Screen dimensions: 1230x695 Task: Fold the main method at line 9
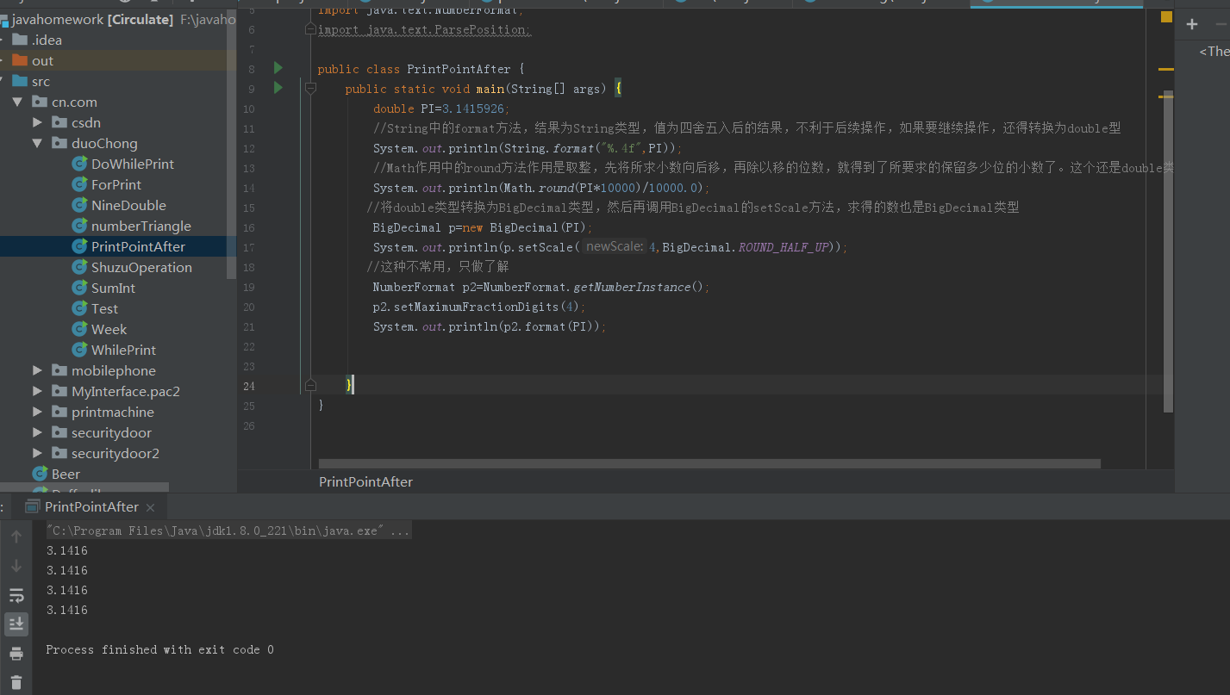(310, 88)
